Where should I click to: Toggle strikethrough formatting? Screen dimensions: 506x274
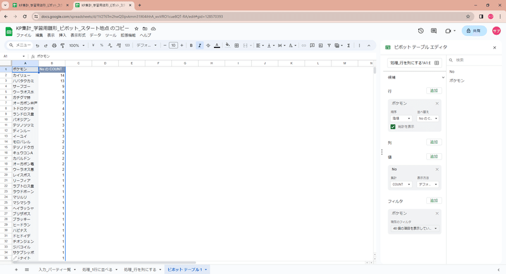tap(208, 46)
